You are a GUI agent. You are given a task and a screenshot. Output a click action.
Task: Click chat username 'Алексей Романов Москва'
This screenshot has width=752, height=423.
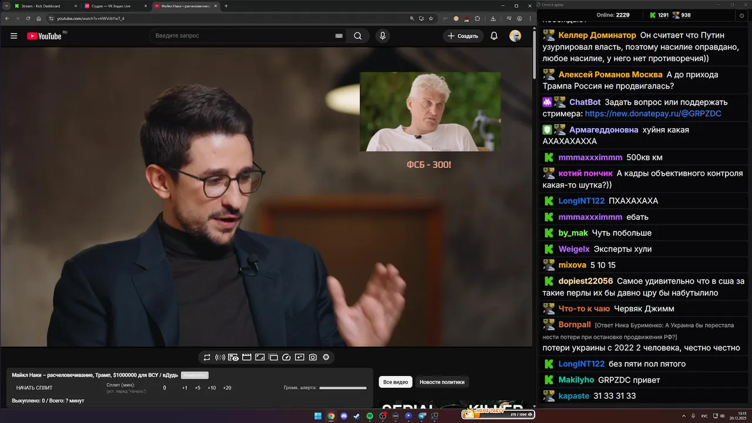point(610,75)
